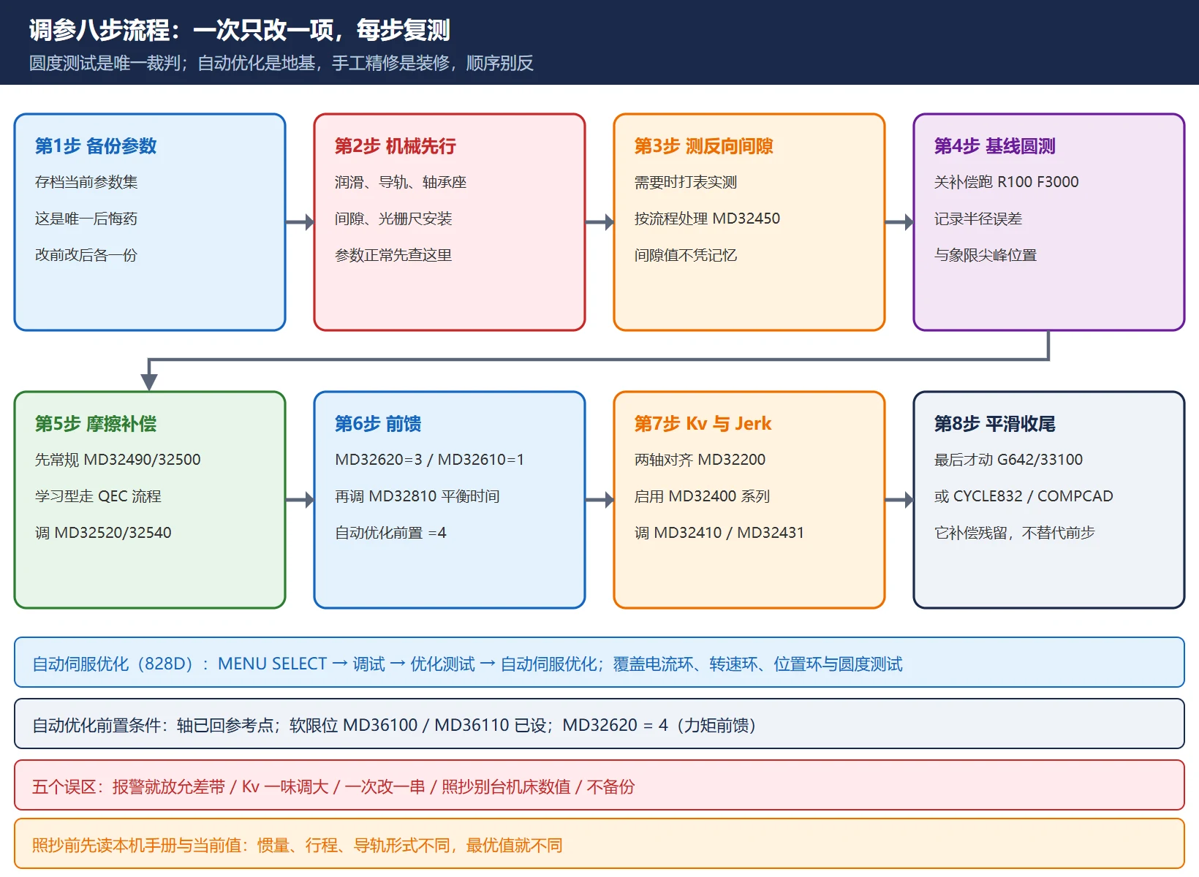Viewport: 1199px width, 877px height.
Task: Select the subtitle starting "圆度测试是唯一裁判"
Action: (281, 64)
